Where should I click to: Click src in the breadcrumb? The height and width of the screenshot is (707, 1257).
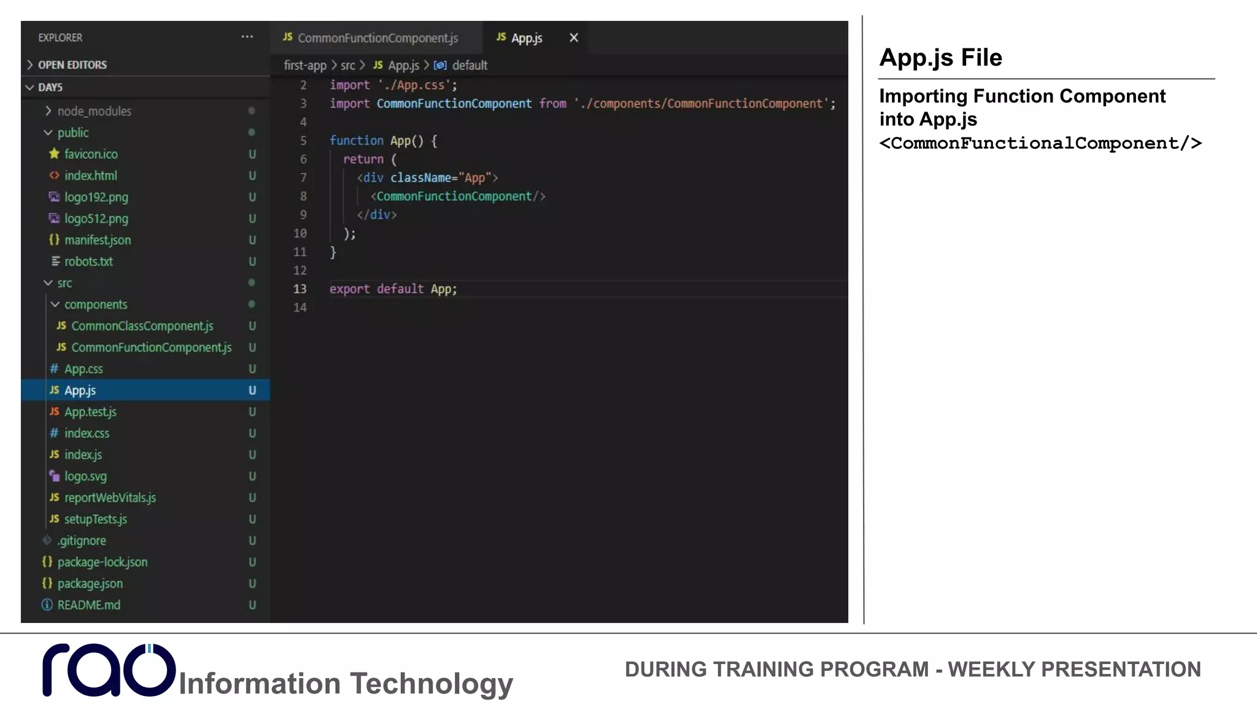[x=348, y=65]
